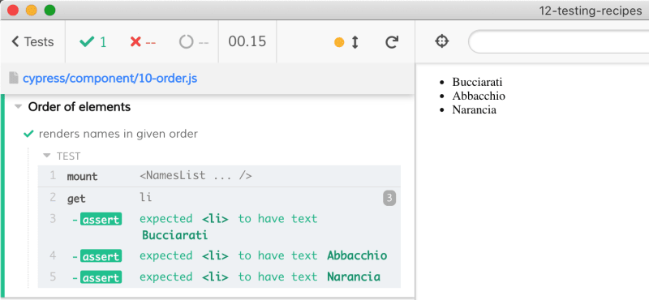Click the 12-testing-recipes window title
The image size is (649, 300).
[591, 11]
